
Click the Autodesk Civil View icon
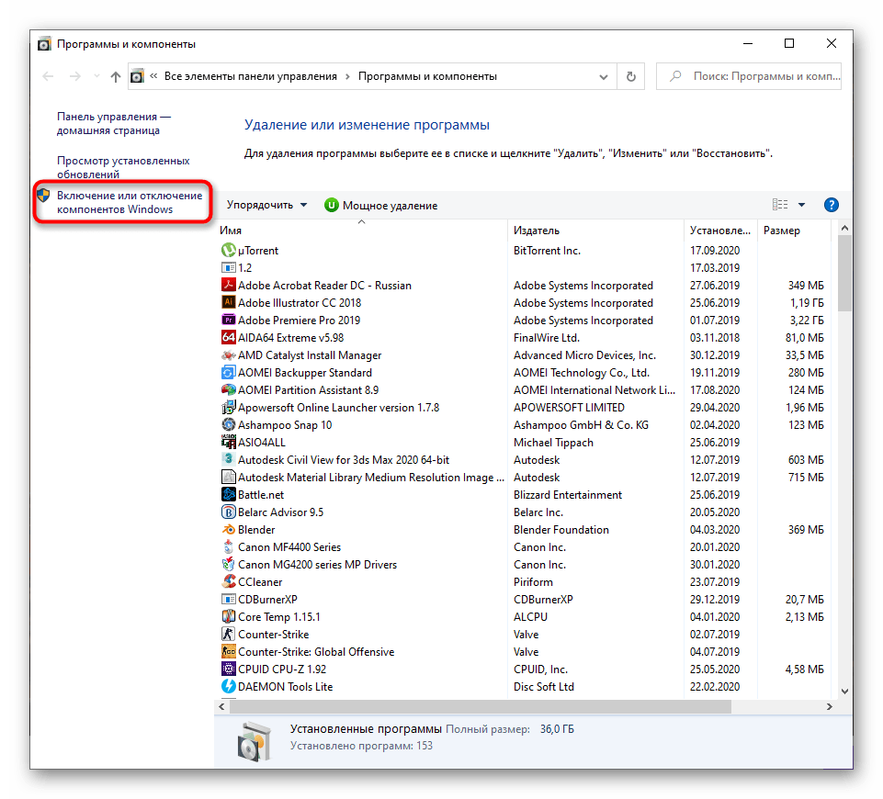(228, 459)
